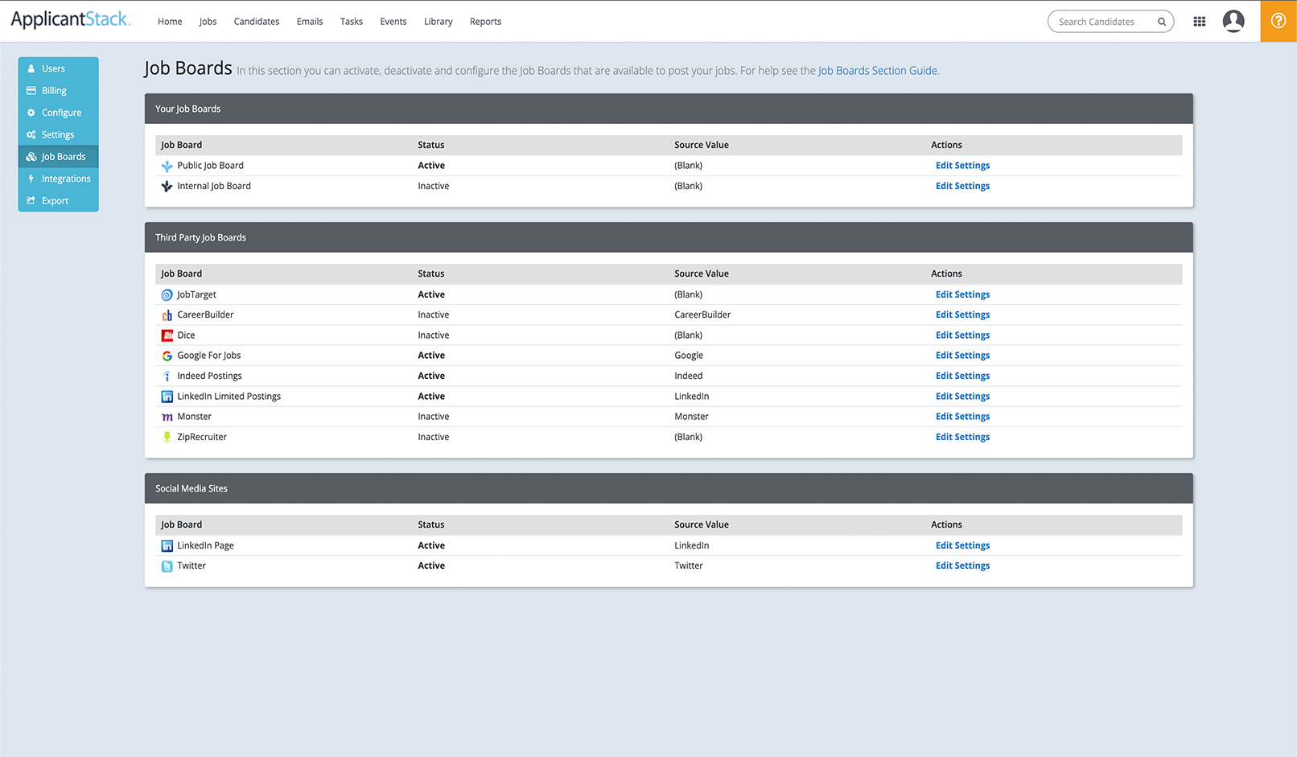Open Configure in the sidebar
Screen dimensions: 1297x757
pyautogui.click(x=58, y=113)
